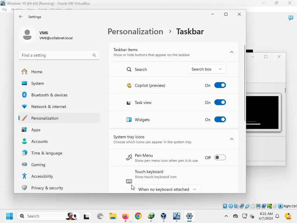This screenshot has width=297, height=223.
Task: Show hidden system tray icons
Action: tap(226, 216)
